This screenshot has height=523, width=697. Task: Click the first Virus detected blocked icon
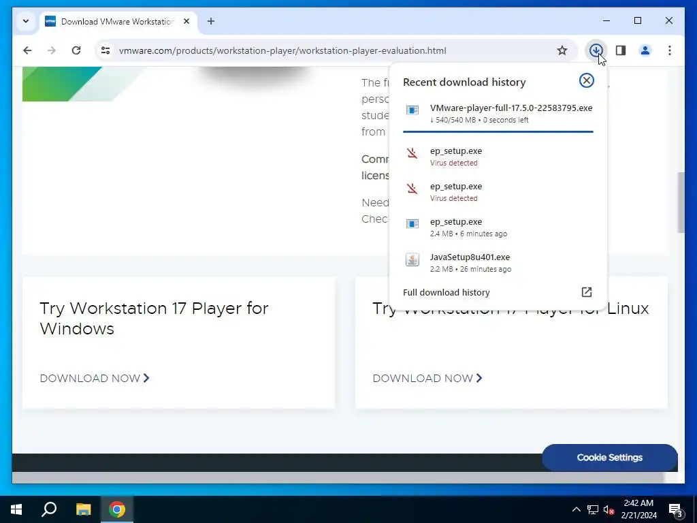click(412, 153)
